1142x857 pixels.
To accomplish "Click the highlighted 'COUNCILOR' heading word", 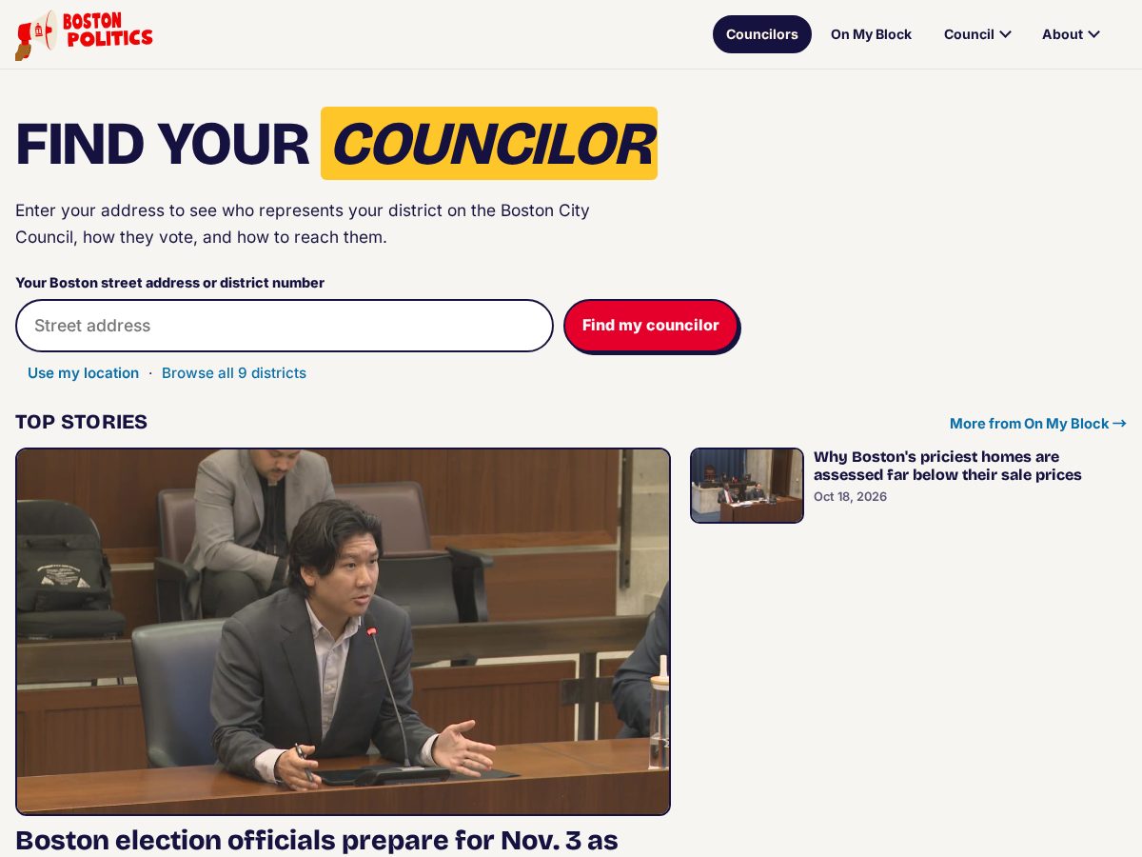I will point(489,144).
